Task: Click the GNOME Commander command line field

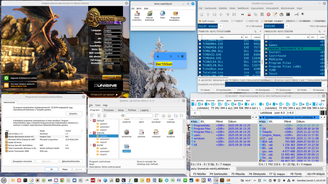Action: (273, 84)
